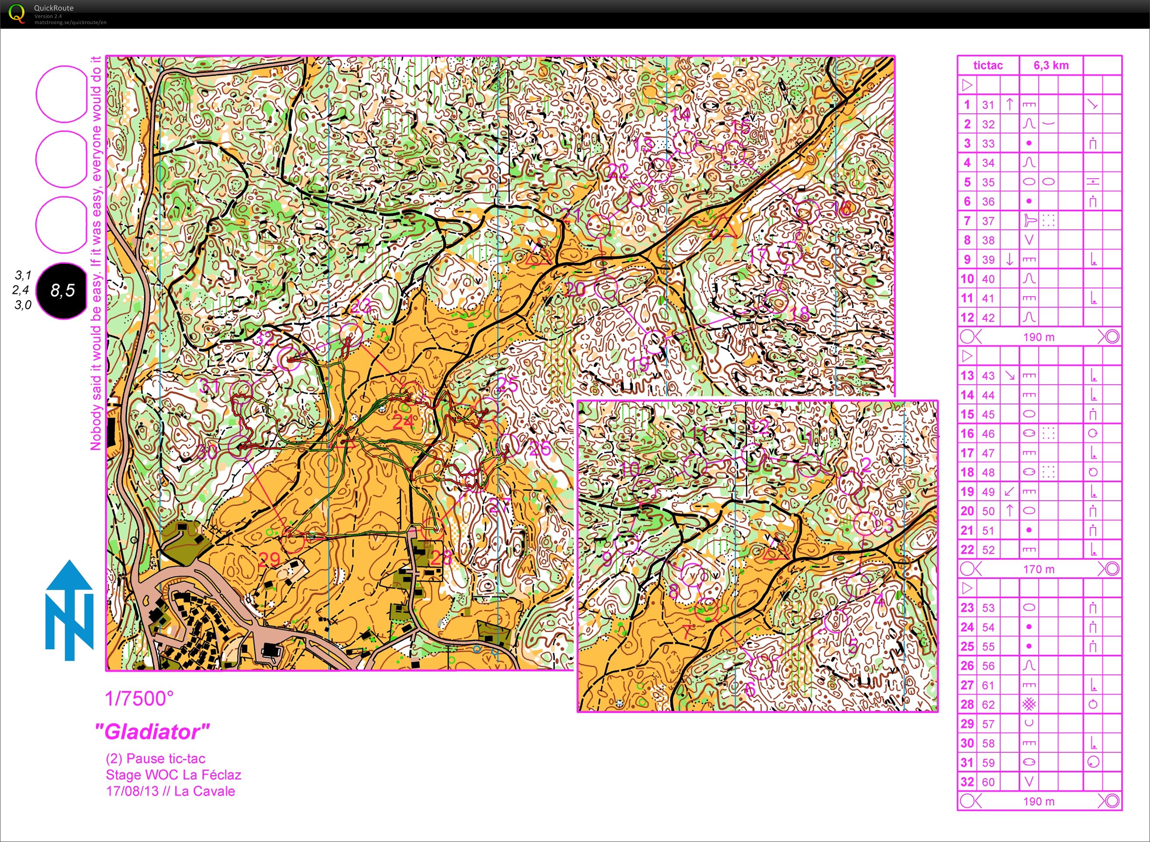The image size is (1150, 842).
Task: Click the '(2) Pause tic-tac' line
Action: [156, 759]
